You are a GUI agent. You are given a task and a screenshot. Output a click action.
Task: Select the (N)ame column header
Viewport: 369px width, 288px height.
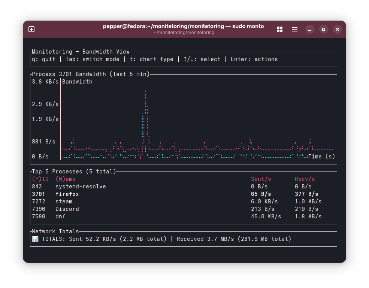click(x=66, y=179)
